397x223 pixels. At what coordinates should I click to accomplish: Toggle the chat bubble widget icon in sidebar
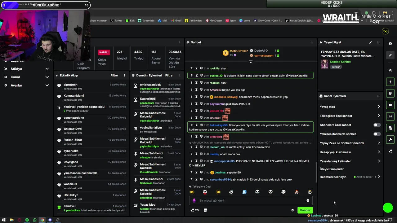(390, 105)
